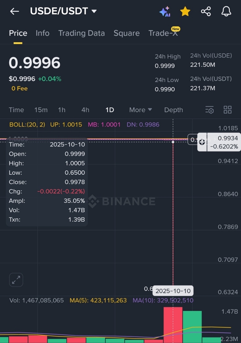Open the Trade-X tab
The height and width of the screenshot is (343, 241).
pyautogui.click(x=163, y=33)
